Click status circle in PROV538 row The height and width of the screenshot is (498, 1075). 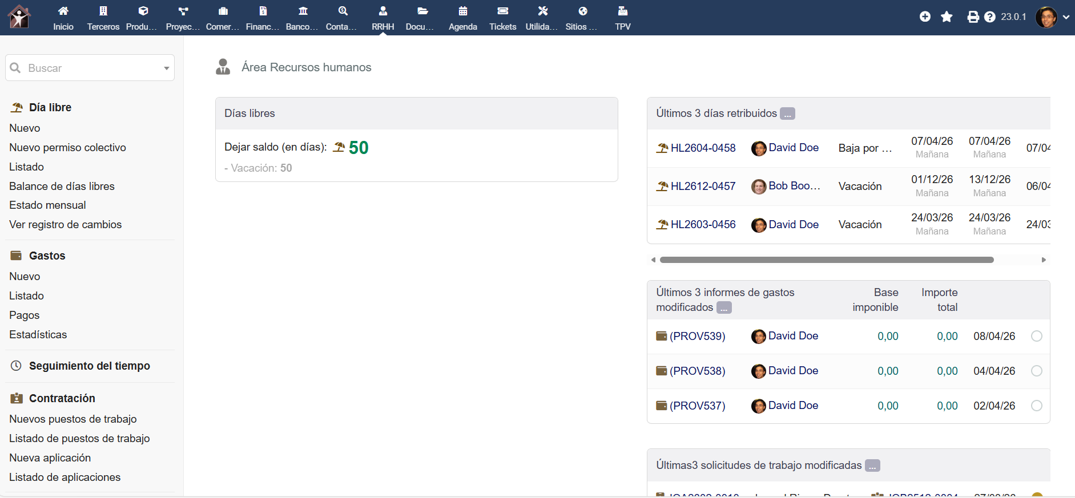point(1037,371)
